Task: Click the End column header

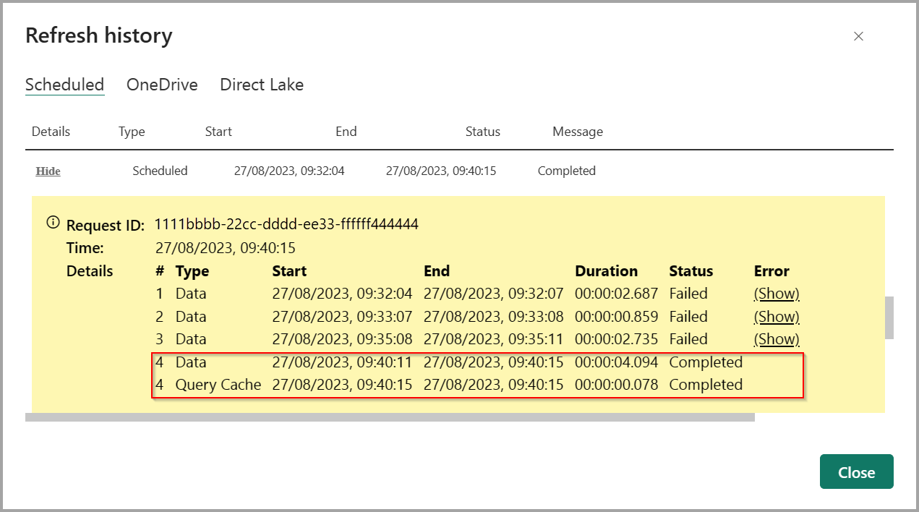Action: (x=346, y=131)
